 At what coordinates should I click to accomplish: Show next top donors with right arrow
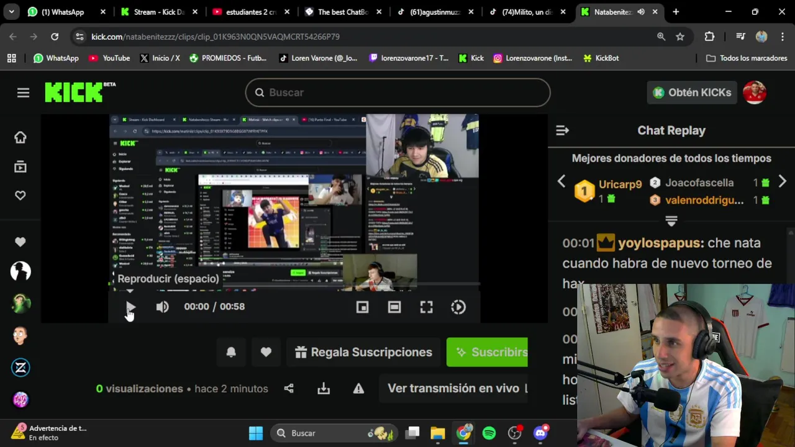click(x=782, y=182)
